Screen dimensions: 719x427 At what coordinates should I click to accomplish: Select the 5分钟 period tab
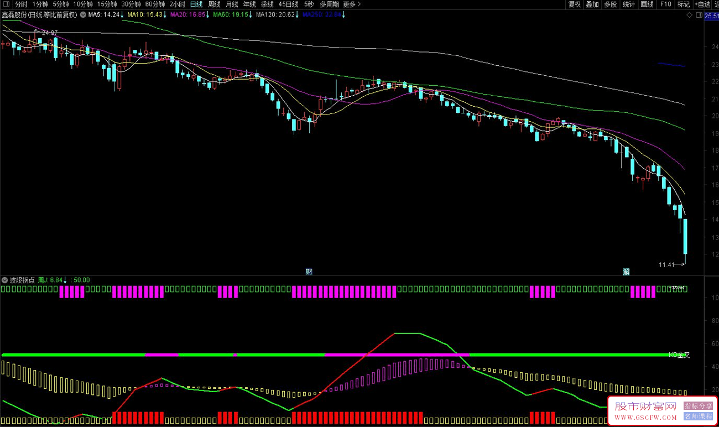coord(61,4)
